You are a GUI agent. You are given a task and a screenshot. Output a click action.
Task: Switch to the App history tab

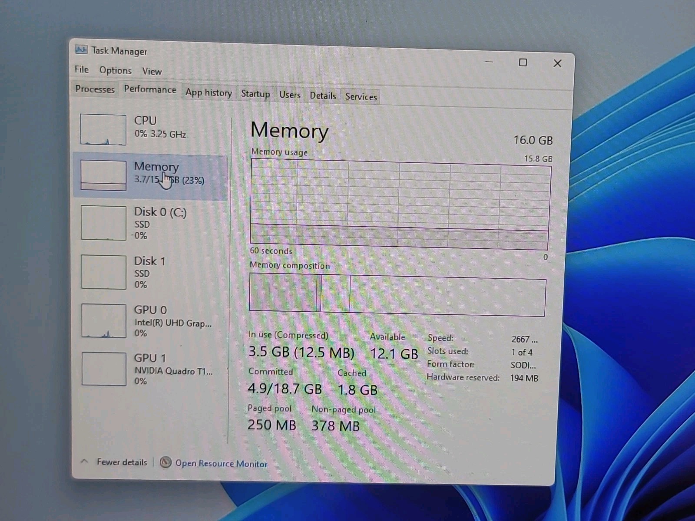point(208,92)
